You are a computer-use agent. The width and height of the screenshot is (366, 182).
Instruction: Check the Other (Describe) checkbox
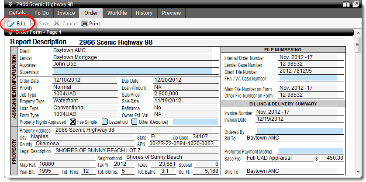tap(135, 122)
